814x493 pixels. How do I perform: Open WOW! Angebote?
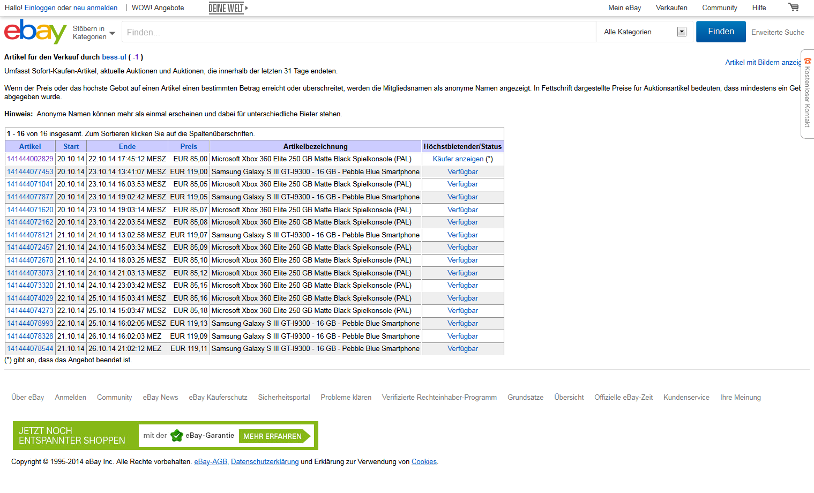click(x=158, y=8)
